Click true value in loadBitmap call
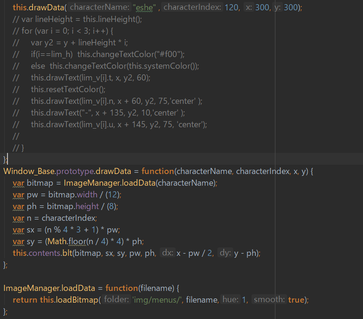The width and height of the screenshot is (363, 319). pos(296,300)
